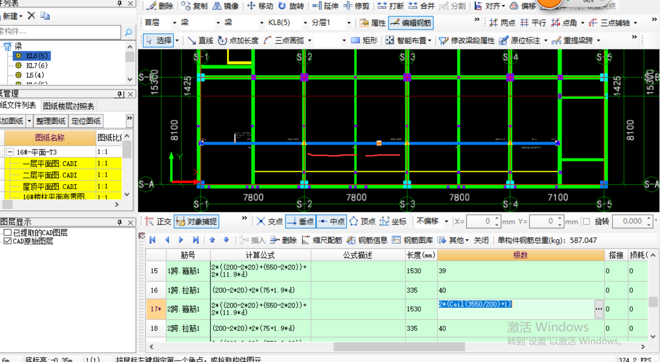Toggle 垂点 perpendicular snap

[x=301, y=221]
